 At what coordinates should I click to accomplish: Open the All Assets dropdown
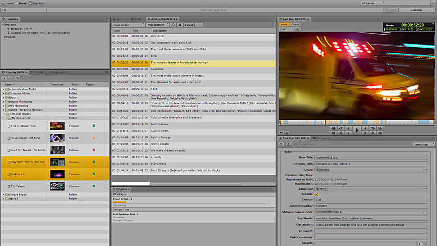point(372,3)
